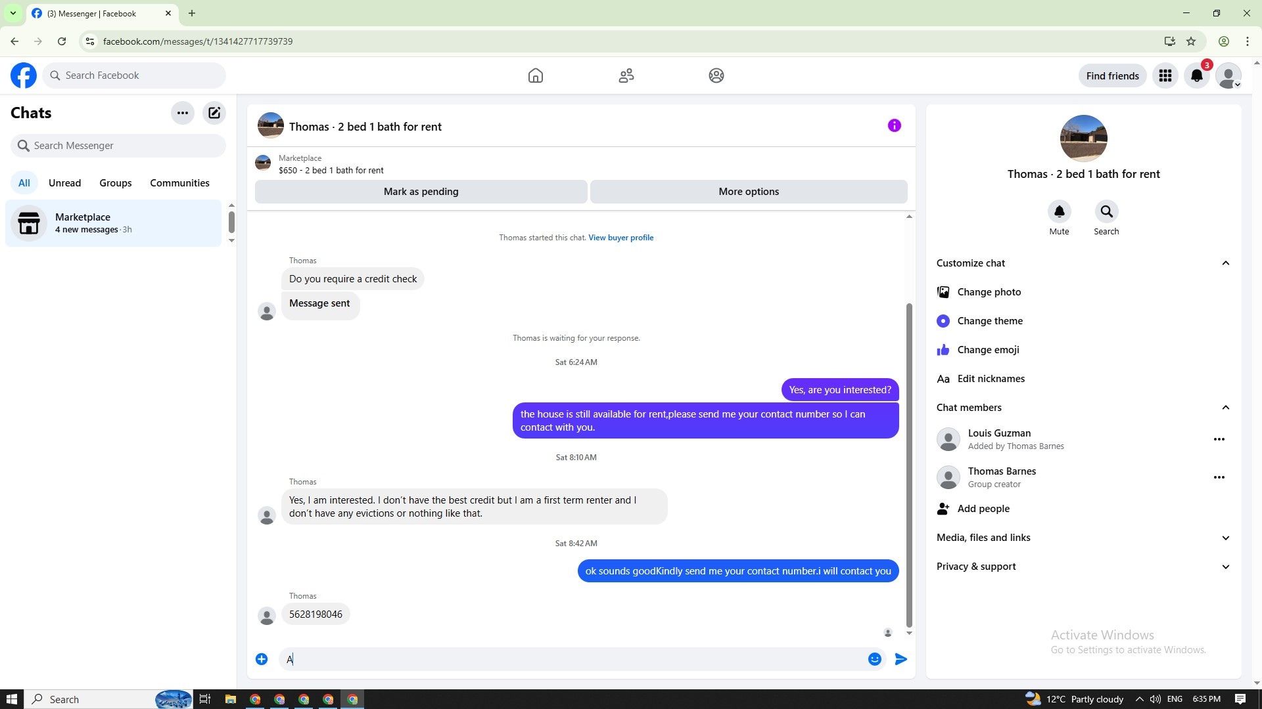This screenshot has height=709, width=1262.
Task: Open Chrome profile icon
Action: pyautogui.click(x=1224, y=41)
